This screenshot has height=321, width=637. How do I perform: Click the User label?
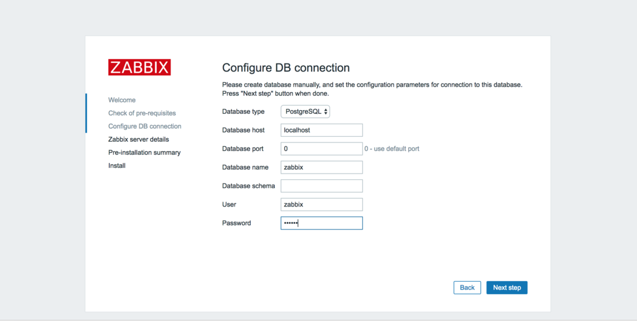point(229,205)
